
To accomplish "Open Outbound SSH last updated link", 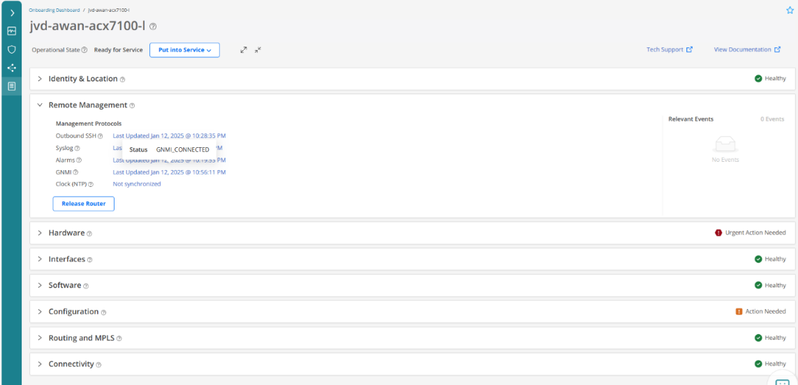I will pyautogui.click(x=169, y=136).
